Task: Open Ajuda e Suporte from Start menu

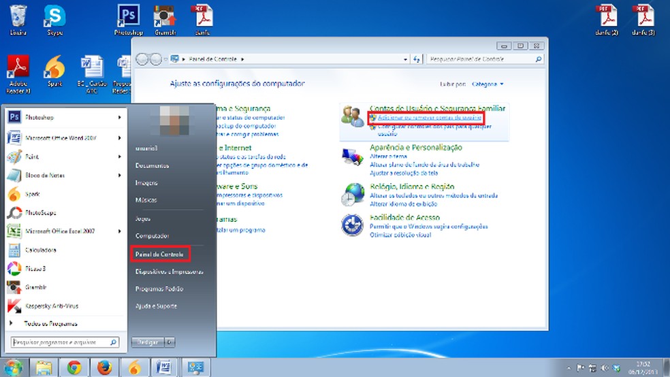Action: tap(156, 306)
